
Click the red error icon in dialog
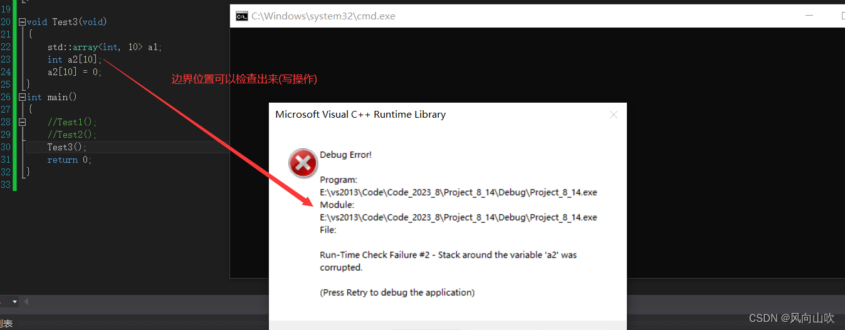(303, 164)
